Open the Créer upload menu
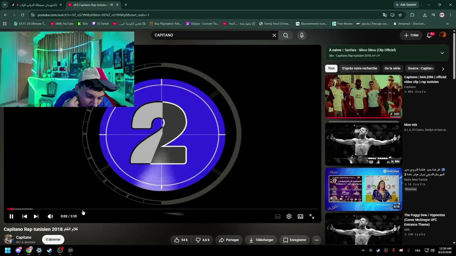Viewport: 456px width, 256px height. [x=411, y=35]
